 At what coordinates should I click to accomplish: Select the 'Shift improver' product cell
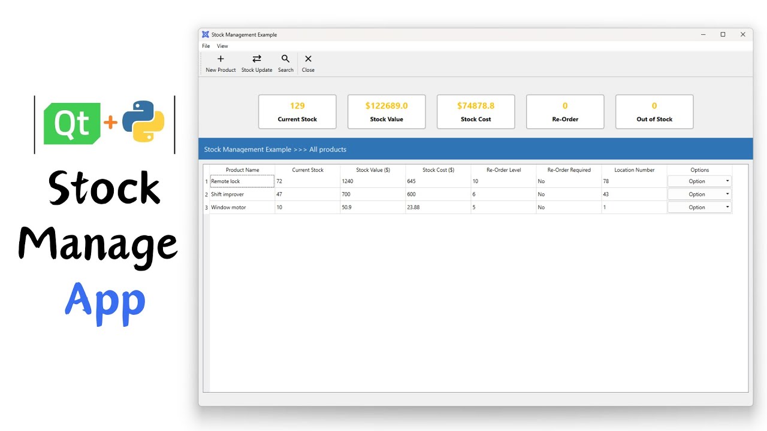pos(243,195)
